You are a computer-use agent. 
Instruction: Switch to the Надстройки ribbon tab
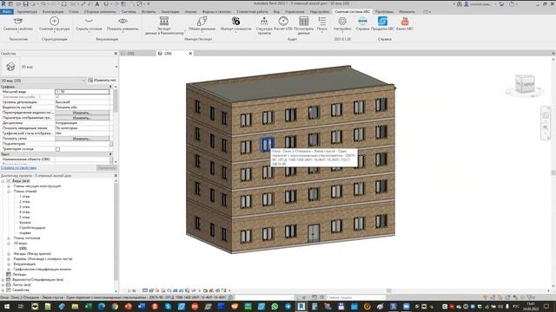coord(320,11)
